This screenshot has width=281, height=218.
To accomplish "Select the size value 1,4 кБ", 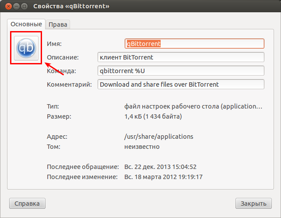I will click(x=153, y=116).
